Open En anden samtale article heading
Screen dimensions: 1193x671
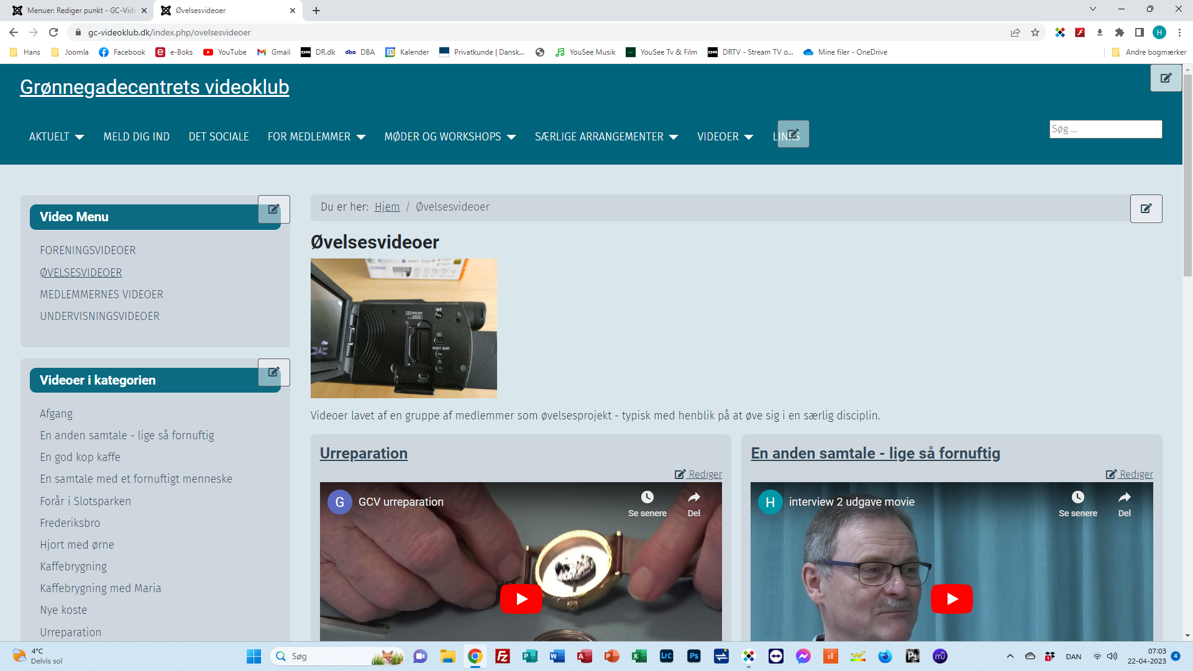pyautogui.click(x=875, y=454)
